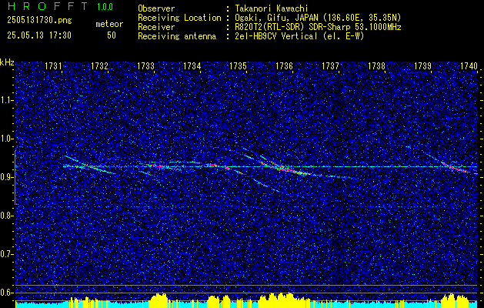Click the 1734 time marker

192,66
